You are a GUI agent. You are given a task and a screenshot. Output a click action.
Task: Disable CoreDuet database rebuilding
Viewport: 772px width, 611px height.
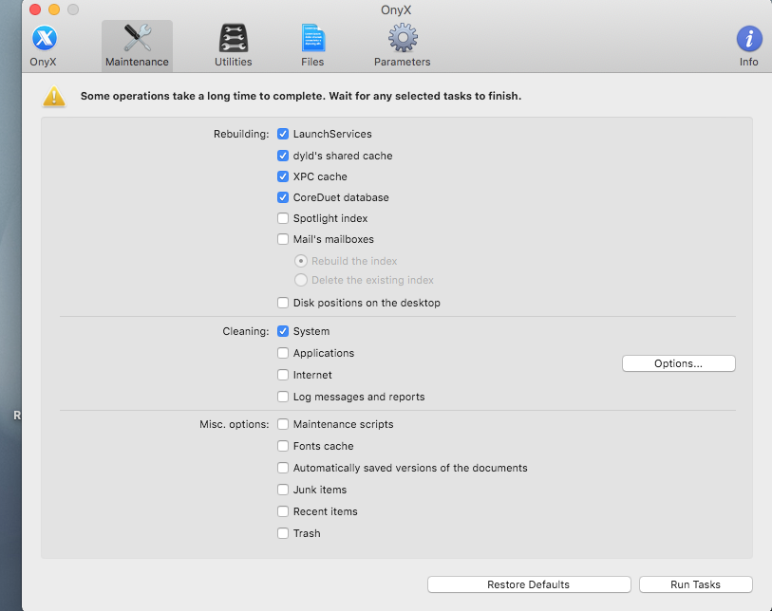(283, 197)
